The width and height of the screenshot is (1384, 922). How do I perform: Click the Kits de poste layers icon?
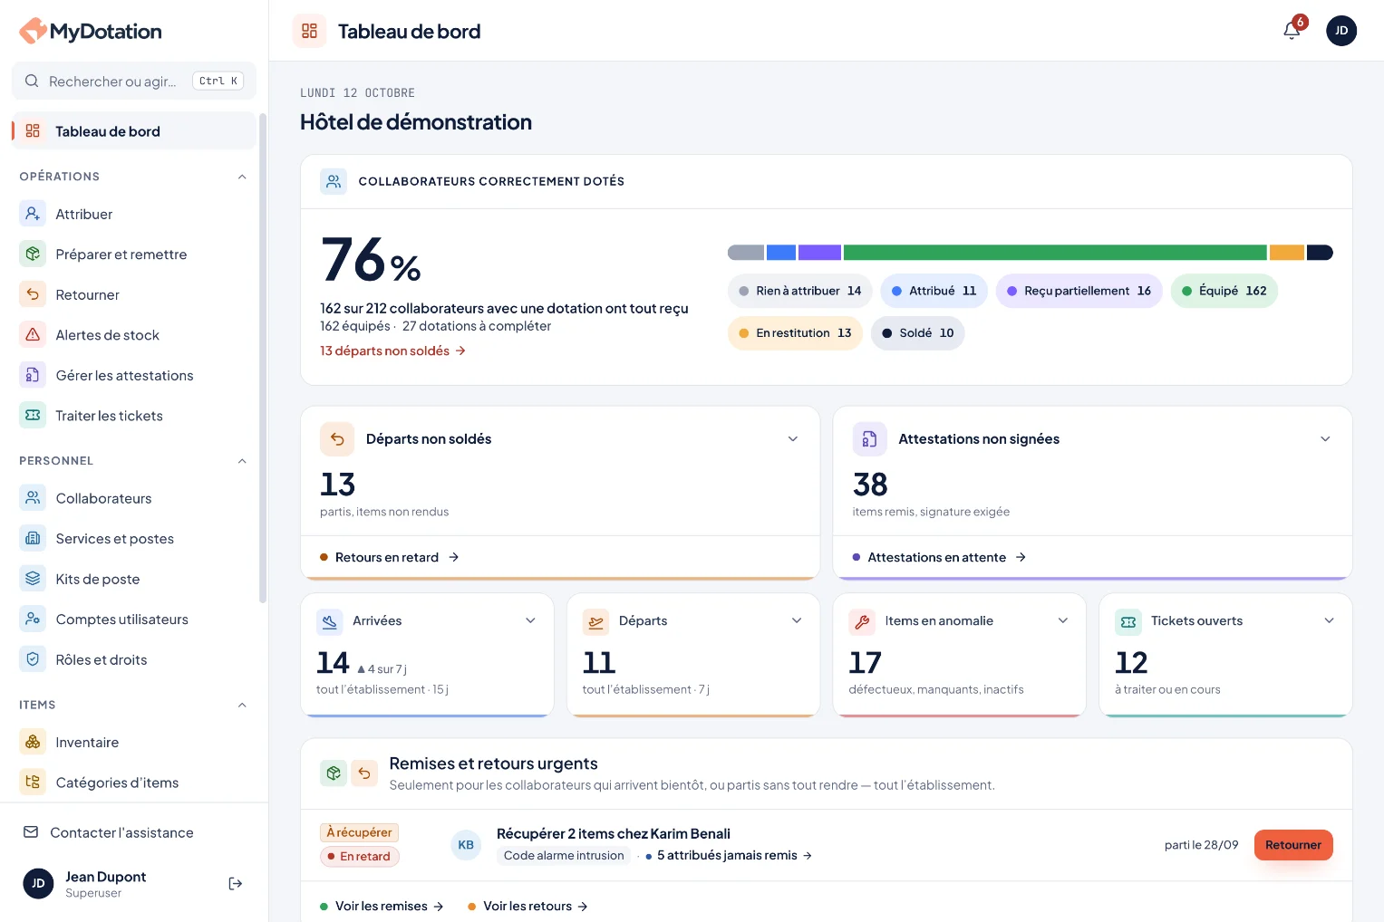click(x=33, y=579)
